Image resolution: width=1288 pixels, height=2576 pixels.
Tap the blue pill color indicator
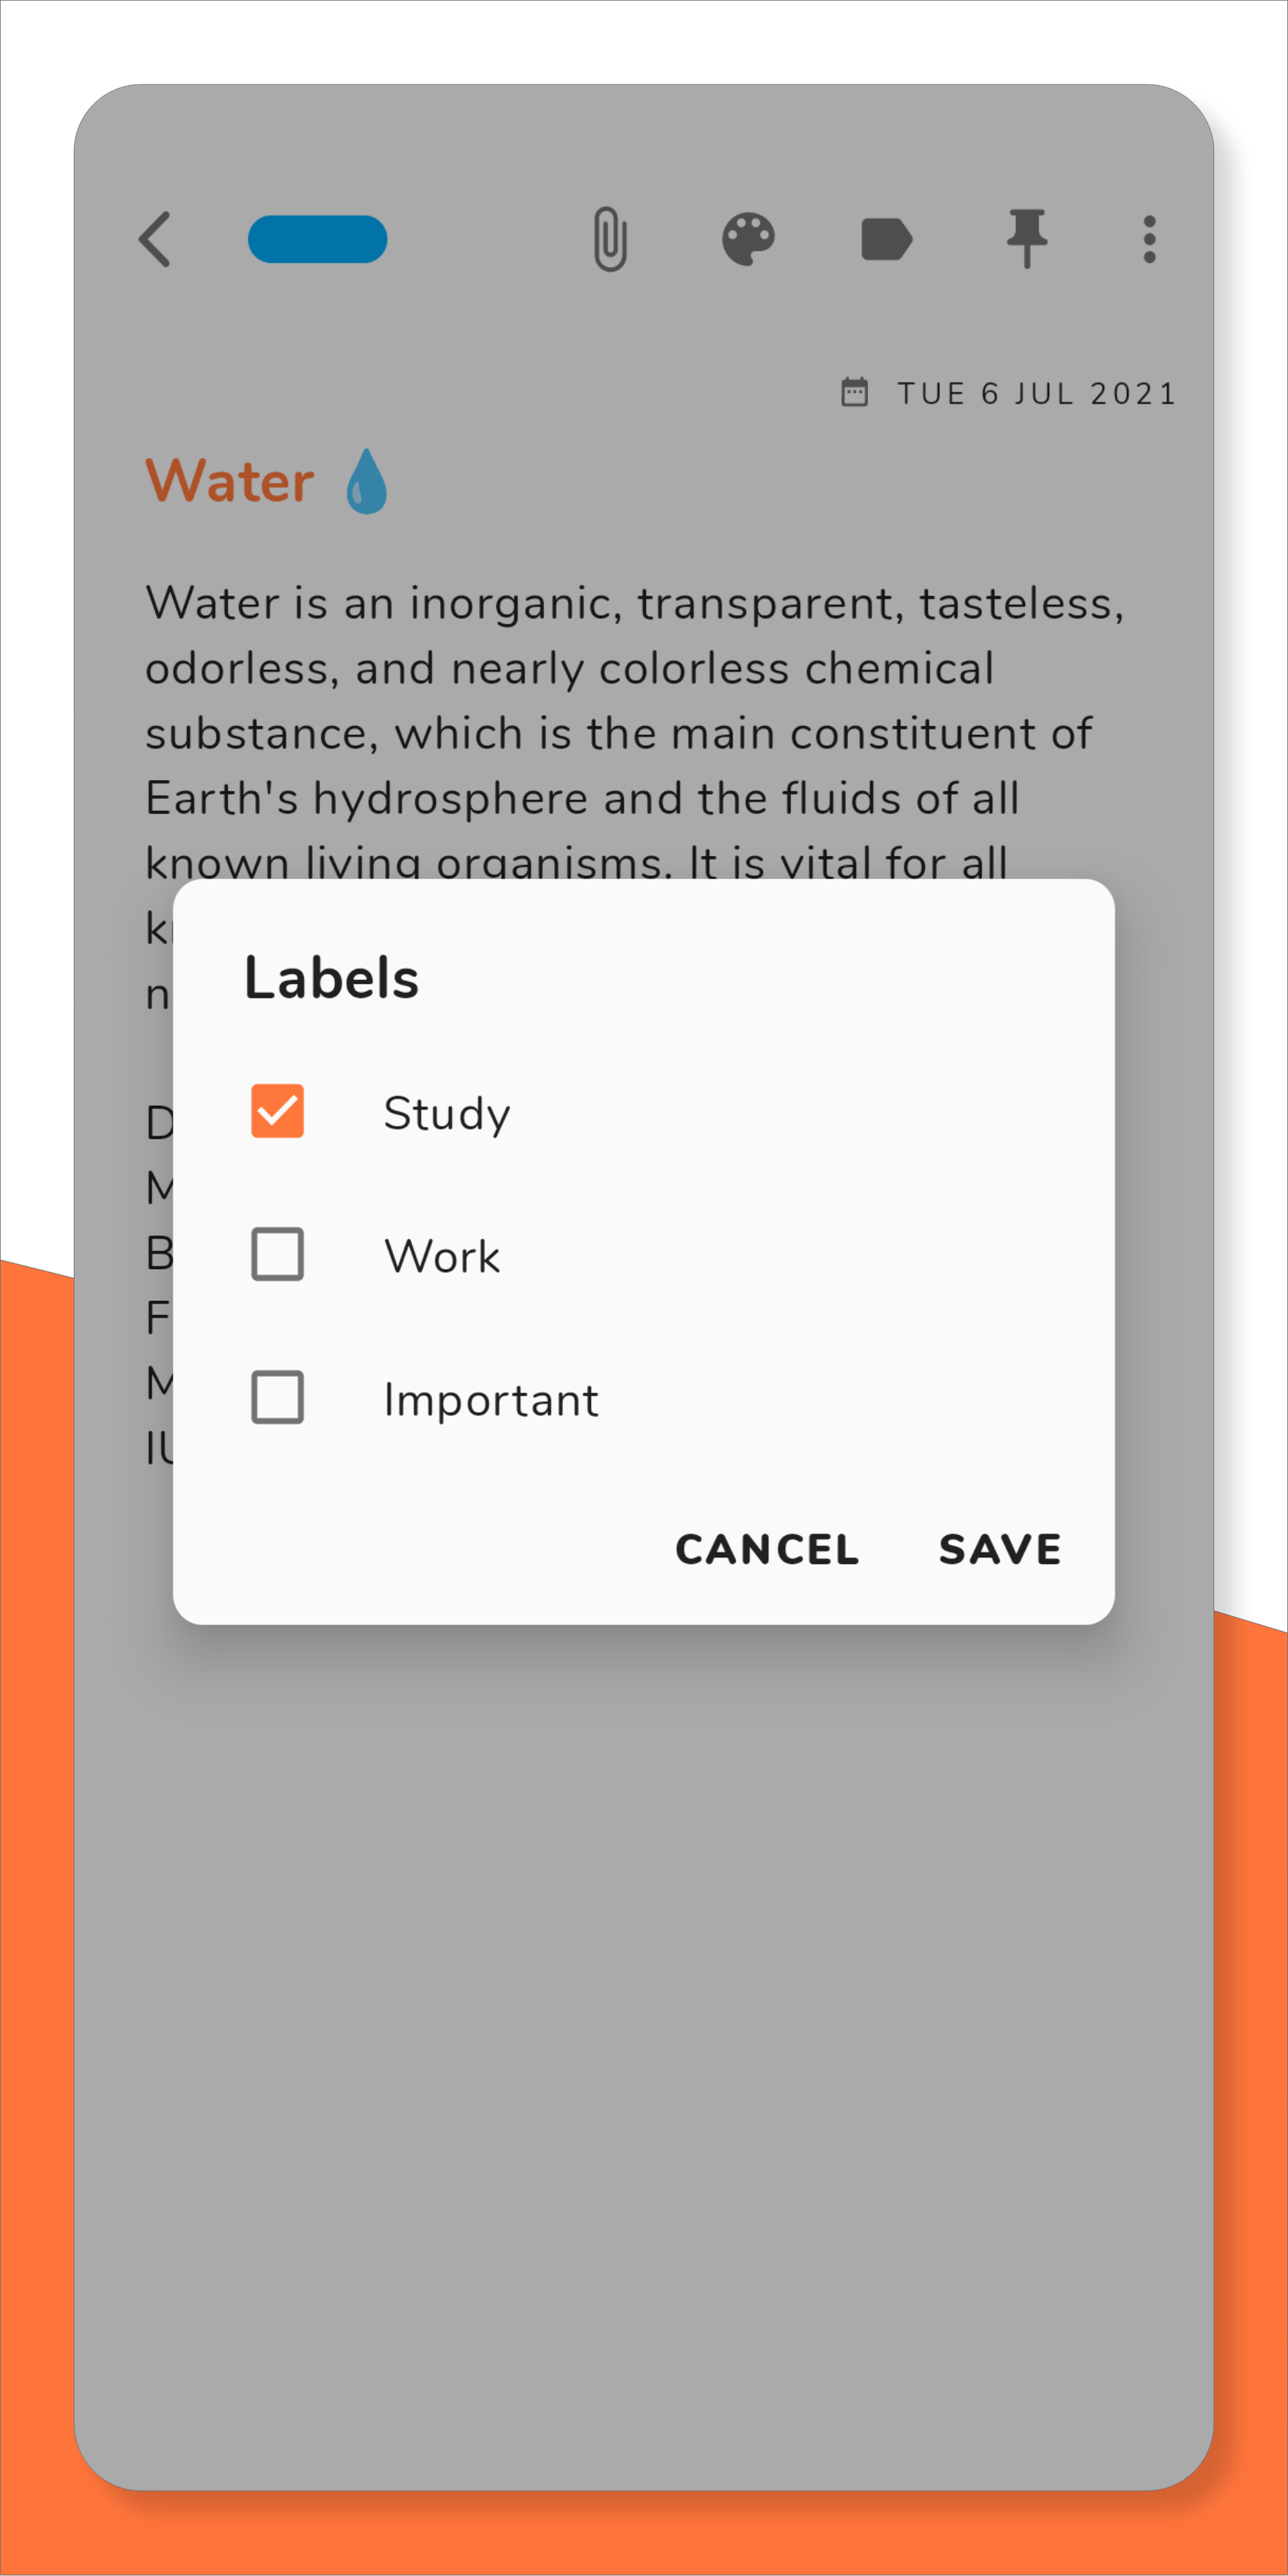pyautogui.click(x=317, y=239)
